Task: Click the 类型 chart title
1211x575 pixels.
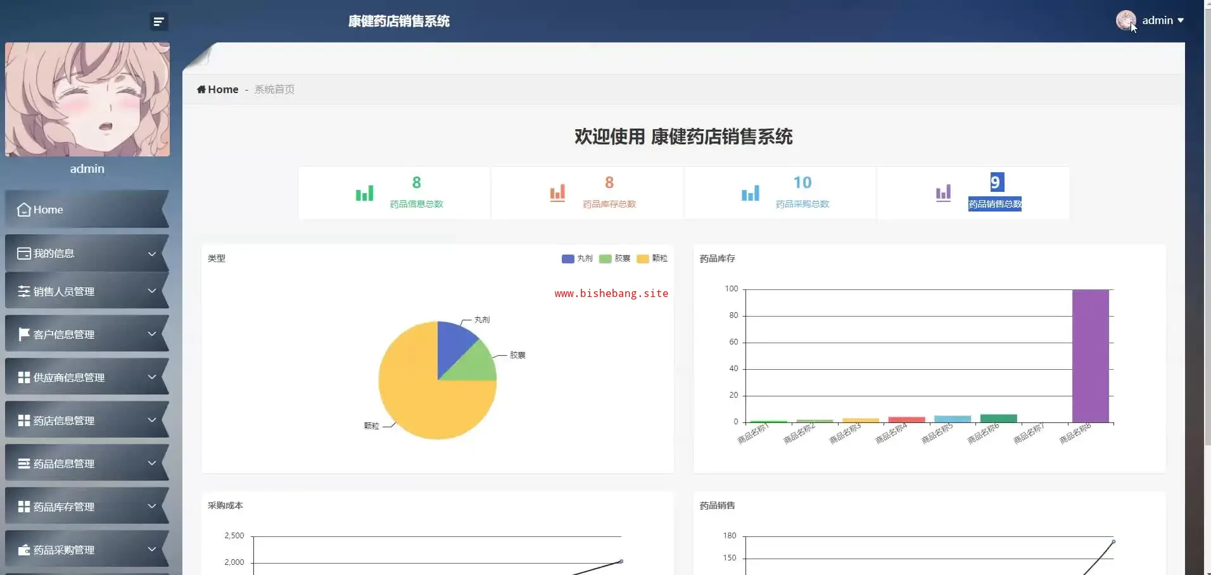Action: click(217, 258)
